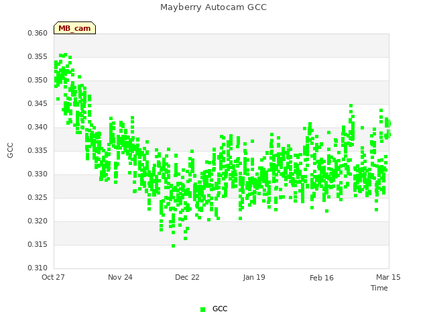Click the chart title Mayberry Autocam GCC
Image resolution: width=429 pixels, height=322 pixels.
click(213, 7)
